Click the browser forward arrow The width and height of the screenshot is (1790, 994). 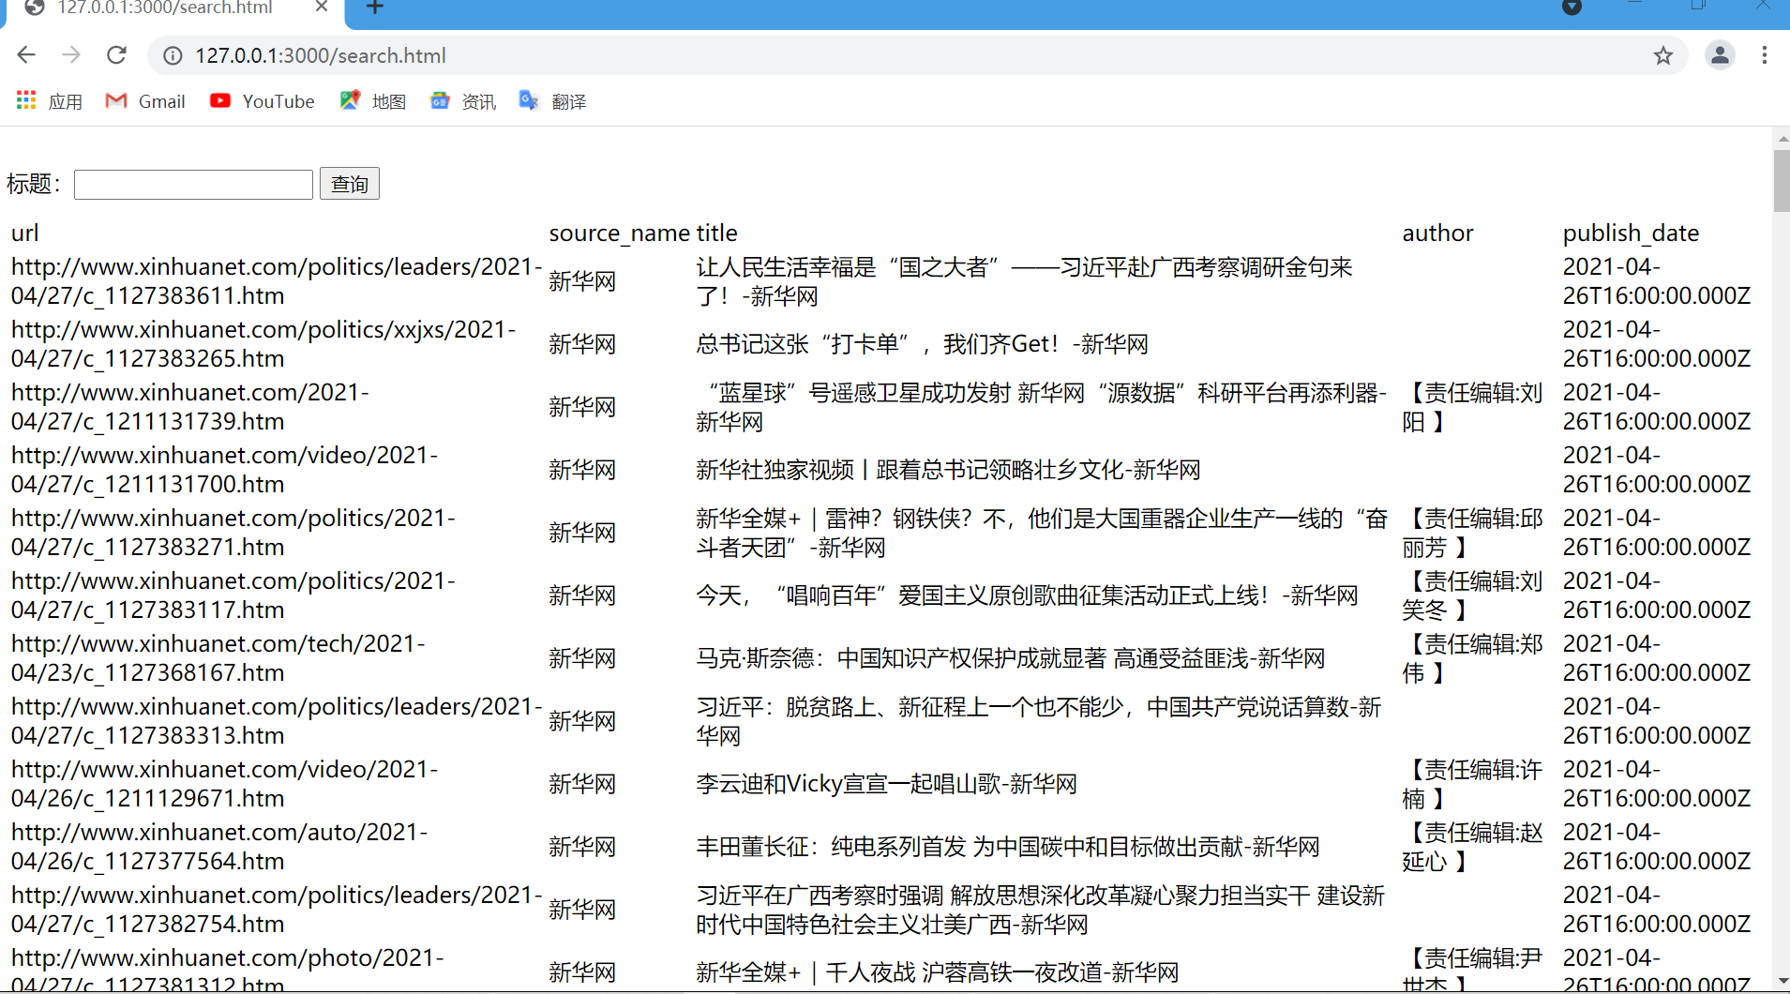(x=71, y=55)
